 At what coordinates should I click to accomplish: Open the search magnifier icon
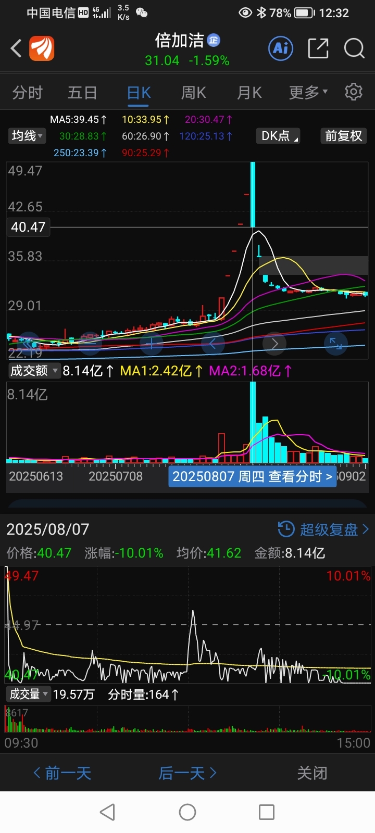pyautogui.click(x=354, y=49)
